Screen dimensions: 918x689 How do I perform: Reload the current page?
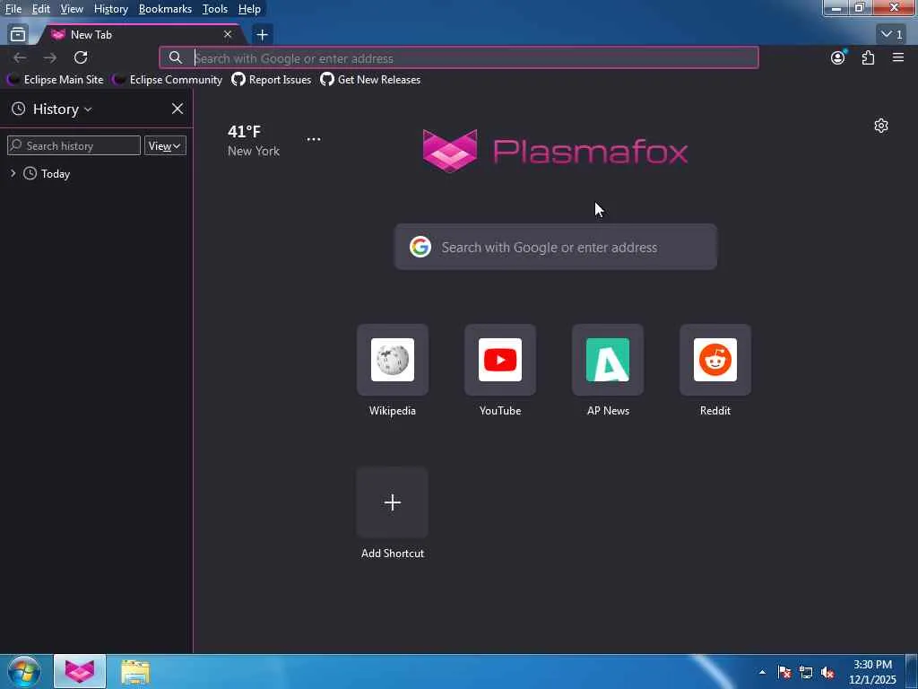pyautogui.click(x=81, y=57)
